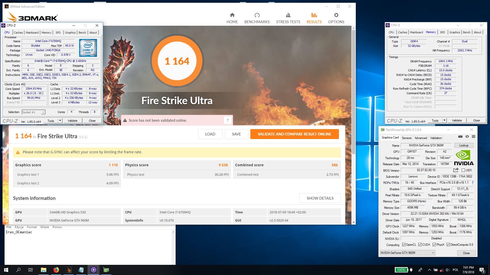Image resolution: width=490 pixels, height=275 pixels.
Task: Click in the Notepad text area
Action: coord(88,247)
